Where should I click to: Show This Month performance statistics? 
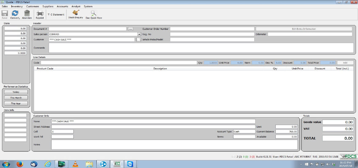click(x=16, y=98)
